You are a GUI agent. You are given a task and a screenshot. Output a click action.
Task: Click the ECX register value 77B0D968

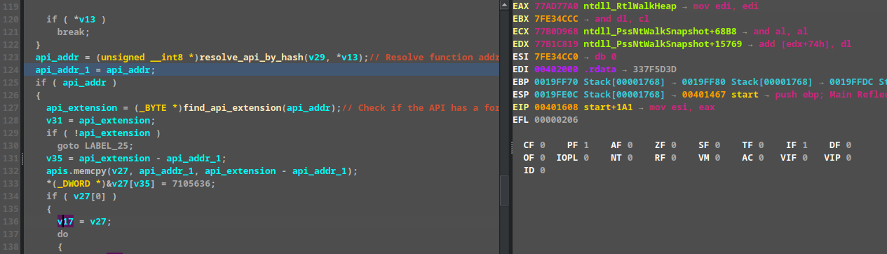click(x=556, y=31)
